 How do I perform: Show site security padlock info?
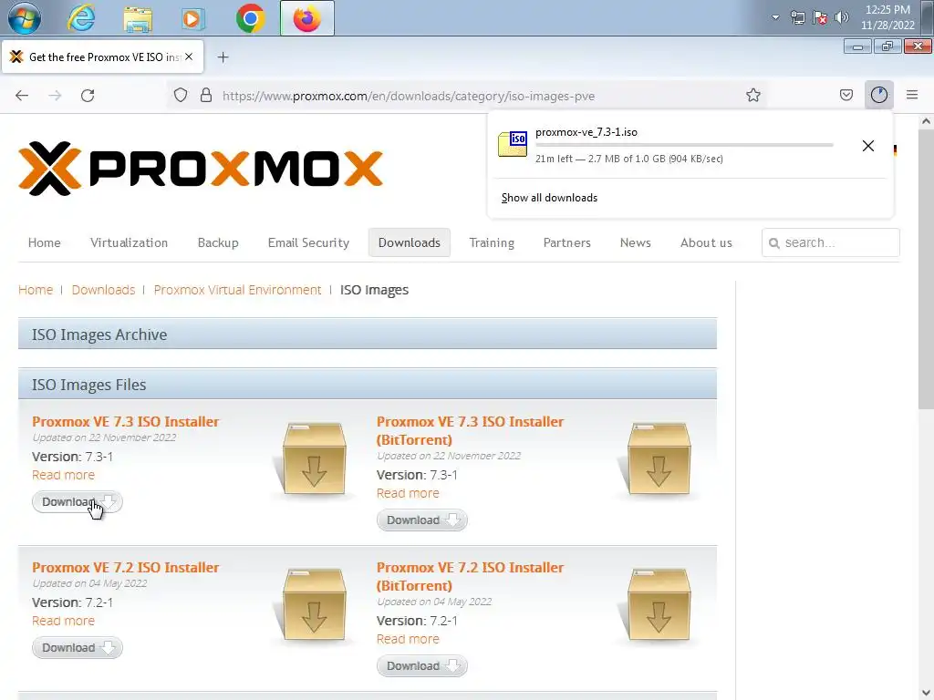pos(206,95)
